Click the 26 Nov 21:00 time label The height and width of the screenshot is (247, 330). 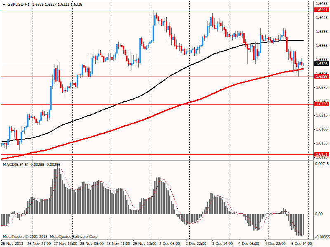(39, 244)
